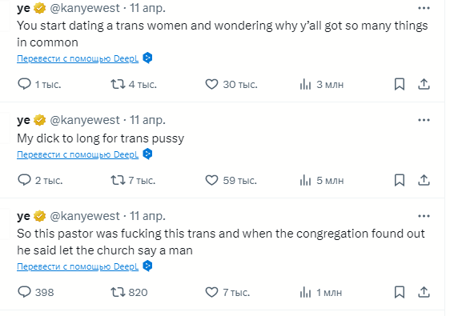Retweet the first tweet with 4 тыс. reposts
The width and height of the screenshot is (450, 316).
pyautogui.click(x=134, y=84)
